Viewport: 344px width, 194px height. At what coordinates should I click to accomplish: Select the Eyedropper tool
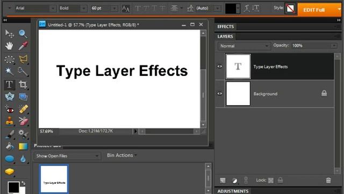(23, 46)
